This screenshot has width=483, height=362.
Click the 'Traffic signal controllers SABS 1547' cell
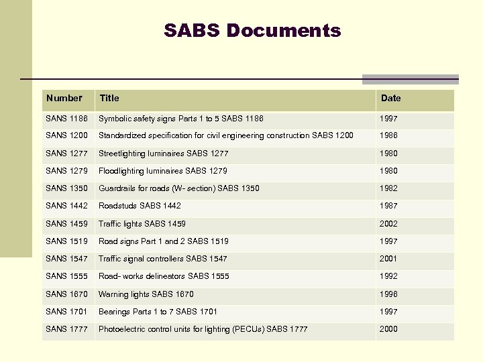(x=163, y=259)
